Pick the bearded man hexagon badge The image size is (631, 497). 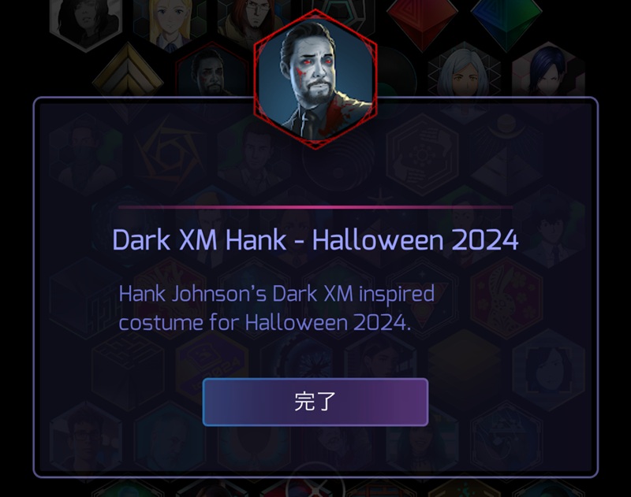(x=212, y=74)
